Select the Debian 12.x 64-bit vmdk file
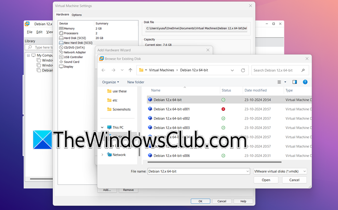338x210 pixels. (x=229, y=100)
